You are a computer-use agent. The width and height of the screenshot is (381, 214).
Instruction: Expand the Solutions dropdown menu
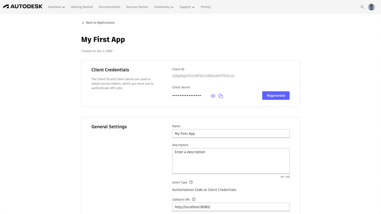coord(56,7)
